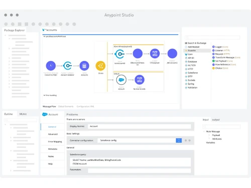
Task: Open the Problems tab
Action: 72,114
